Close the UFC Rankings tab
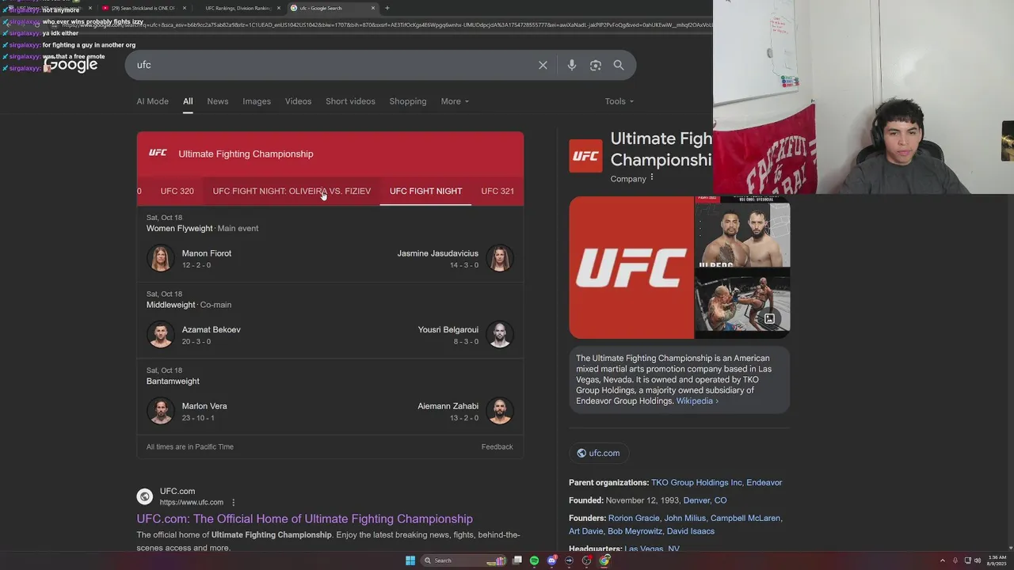The height and width of the screenshot is (570, 1014). 279,8
